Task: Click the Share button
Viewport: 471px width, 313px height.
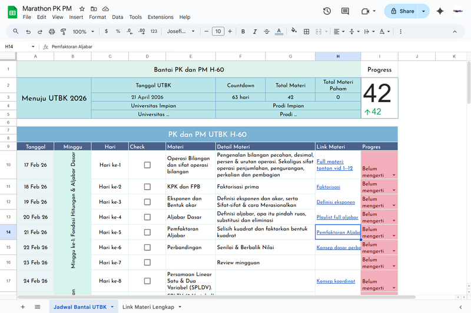Action: (x=401, y=11)
